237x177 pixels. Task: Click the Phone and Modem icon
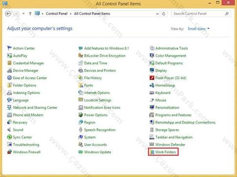[9, 115]
